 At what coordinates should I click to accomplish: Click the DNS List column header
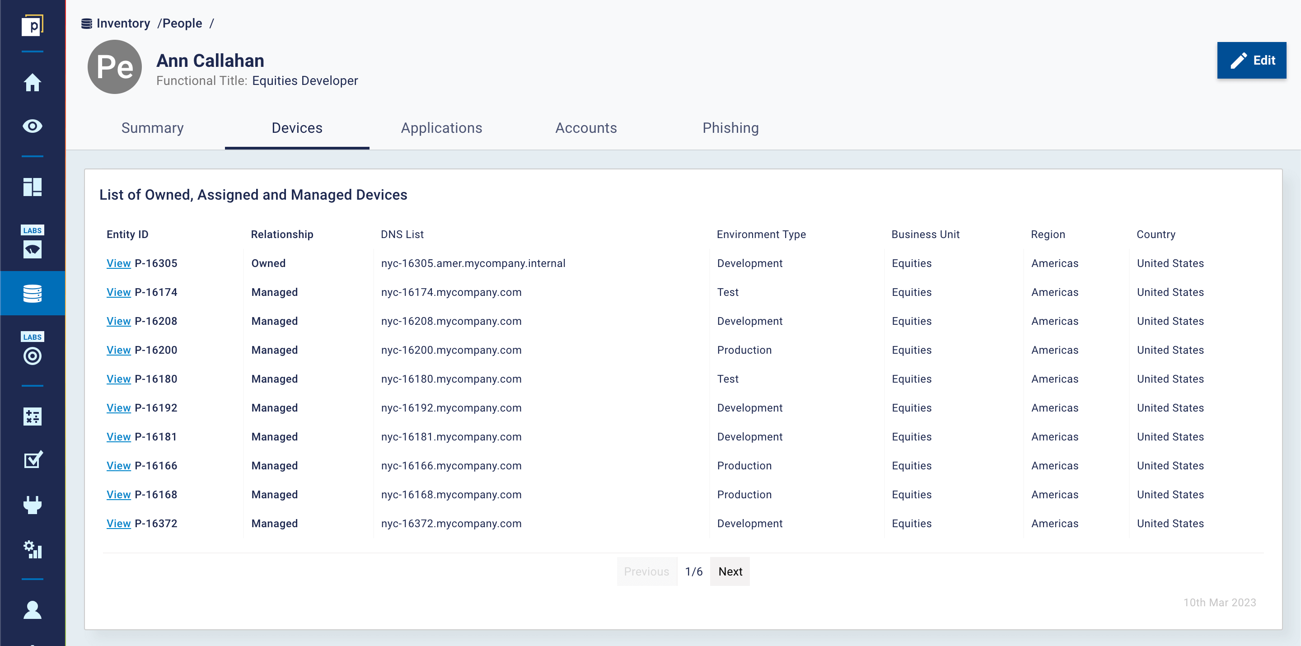click(402, 234)
